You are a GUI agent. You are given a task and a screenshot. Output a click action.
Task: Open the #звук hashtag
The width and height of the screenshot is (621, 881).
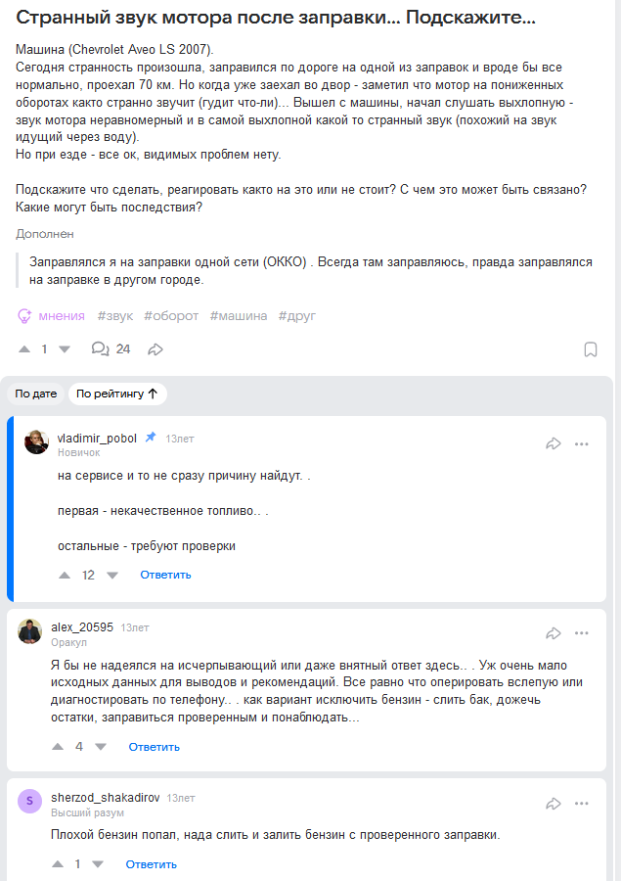click(114, 316)
